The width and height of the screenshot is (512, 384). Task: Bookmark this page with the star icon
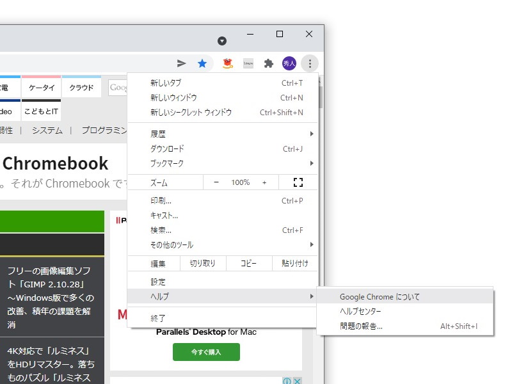[x=203, y=63]
